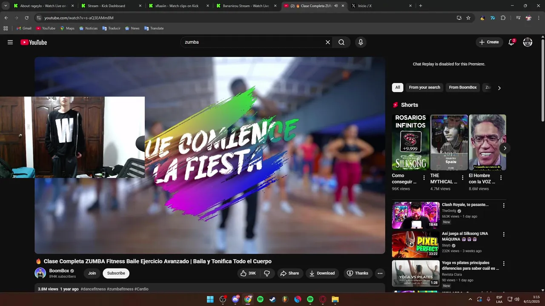The width and height of the screenshot is (545, 306).
Task: Open Rosarios Infinitos Silksong short
Action: (410, 142)
